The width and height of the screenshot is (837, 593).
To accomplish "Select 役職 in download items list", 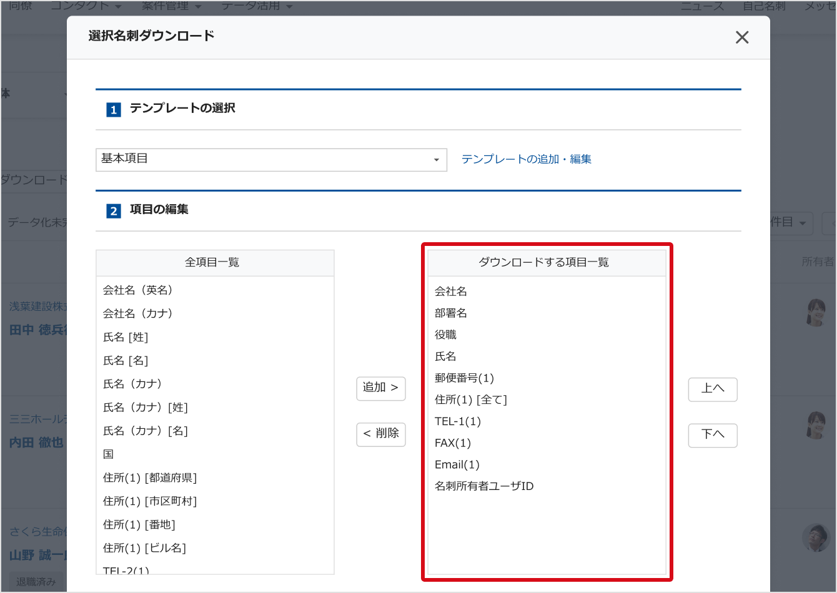I will [x=445, y=335].
